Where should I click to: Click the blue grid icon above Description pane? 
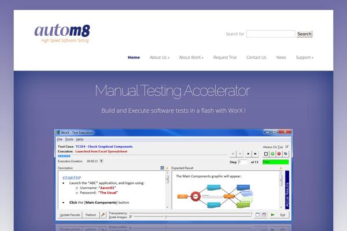[162, 168]
